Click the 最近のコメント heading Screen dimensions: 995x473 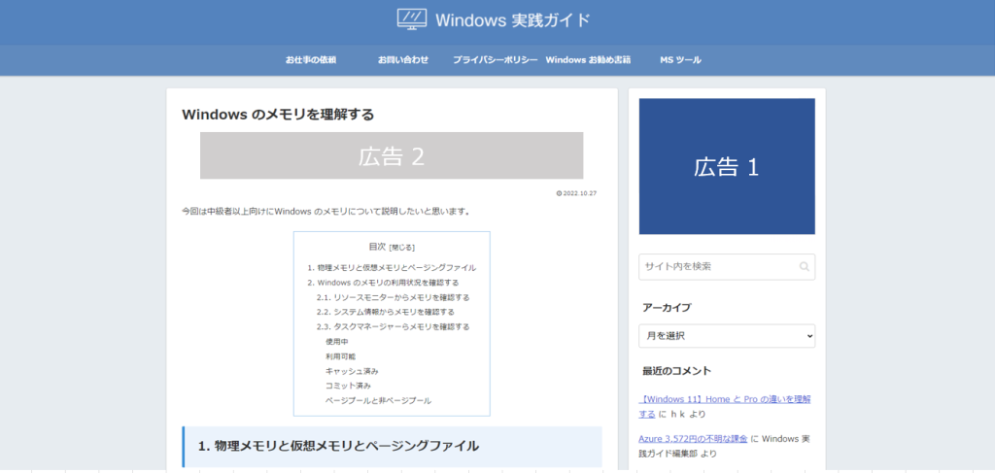tap(677, 370)
